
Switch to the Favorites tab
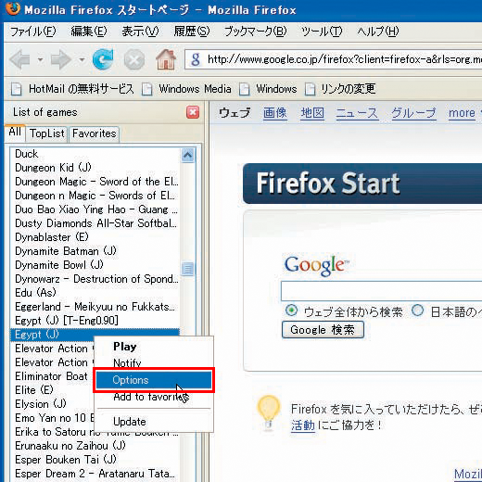click(95, 133)
